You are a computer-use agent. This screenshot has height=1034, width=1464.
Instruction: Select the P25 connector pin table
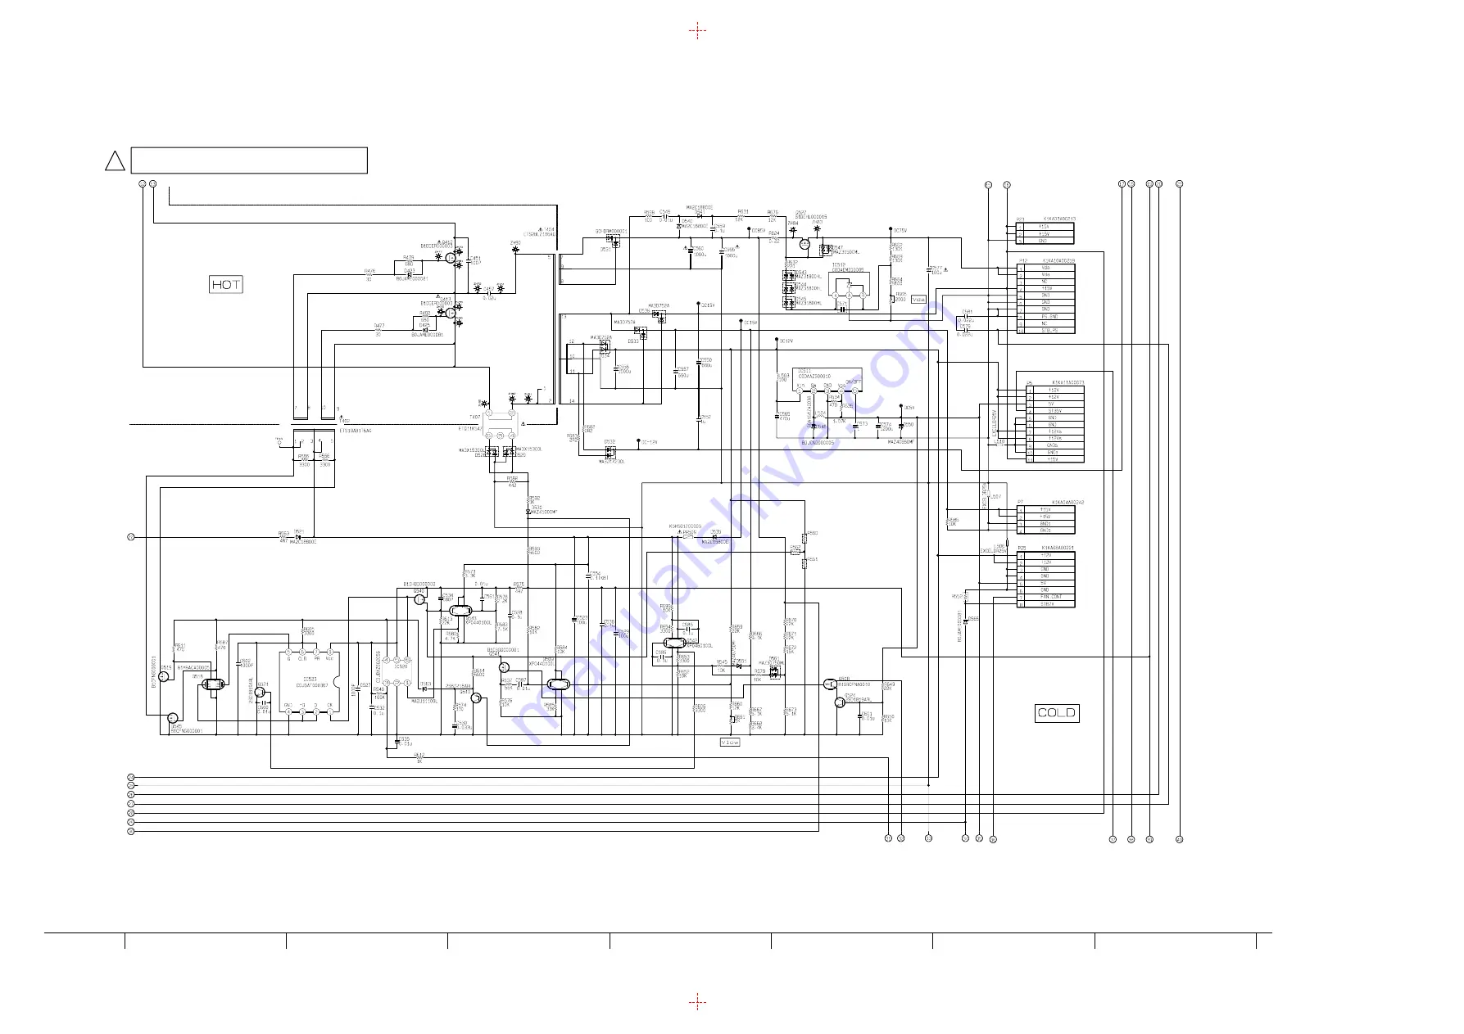pos(1046,580)
